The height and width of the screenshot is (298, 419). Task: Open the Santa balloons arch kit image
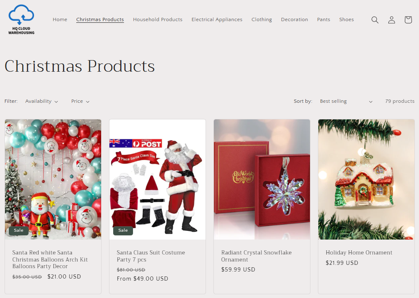click(x=53, y=179)
